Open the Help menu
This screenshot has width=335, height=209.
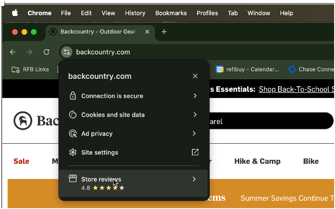[x=287, y=13]
